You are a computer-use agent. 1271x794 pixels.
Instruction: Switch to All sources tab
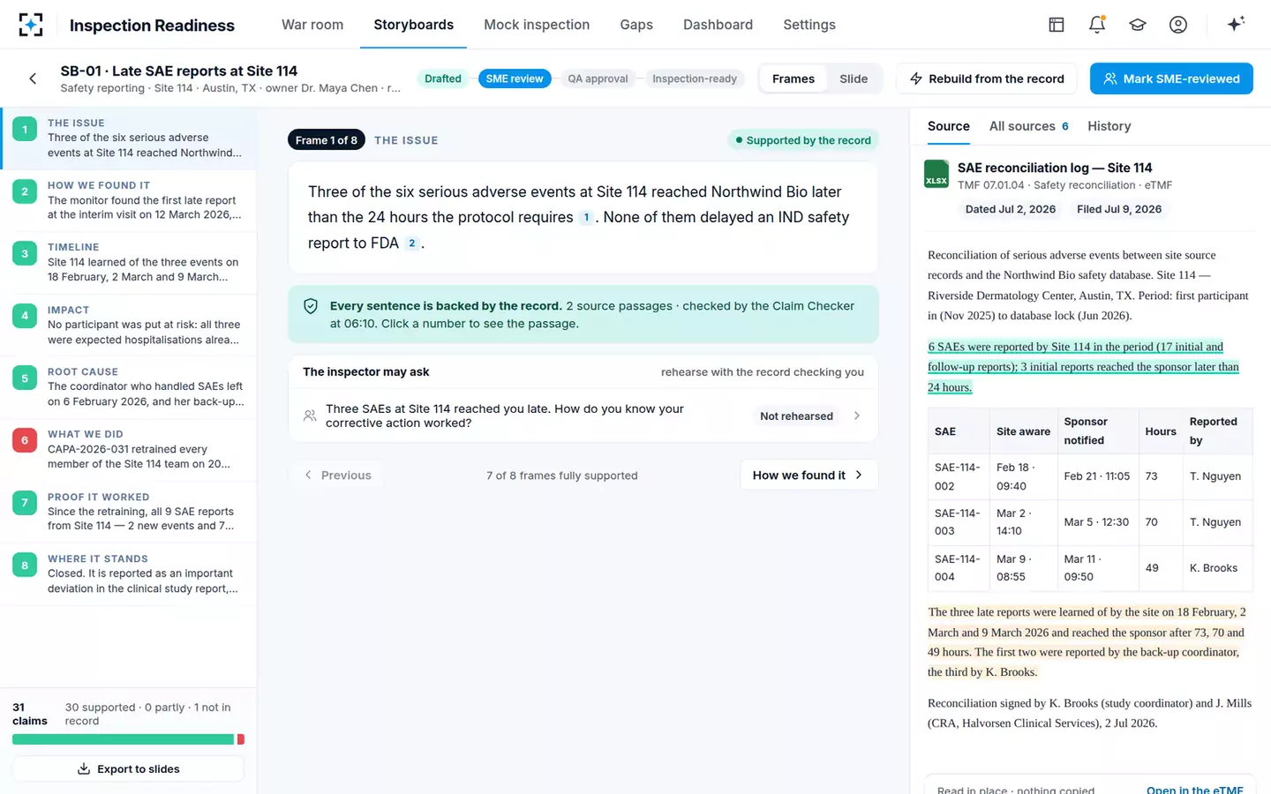coord(1029,126)
